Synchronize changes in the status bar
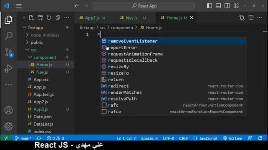Screen dimensions: 268x150 click(39, 138)
